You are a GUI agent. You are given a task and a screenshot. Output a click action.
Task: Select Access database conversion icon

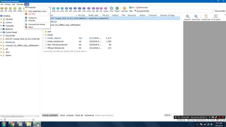106,9
